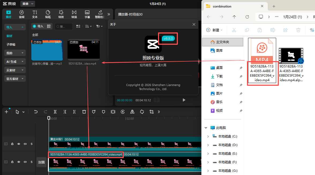The width and height of the screenshot is (315, 175).
Task: Collapse the 此电脑 tree in File Explorer
Action: point(206,128)
